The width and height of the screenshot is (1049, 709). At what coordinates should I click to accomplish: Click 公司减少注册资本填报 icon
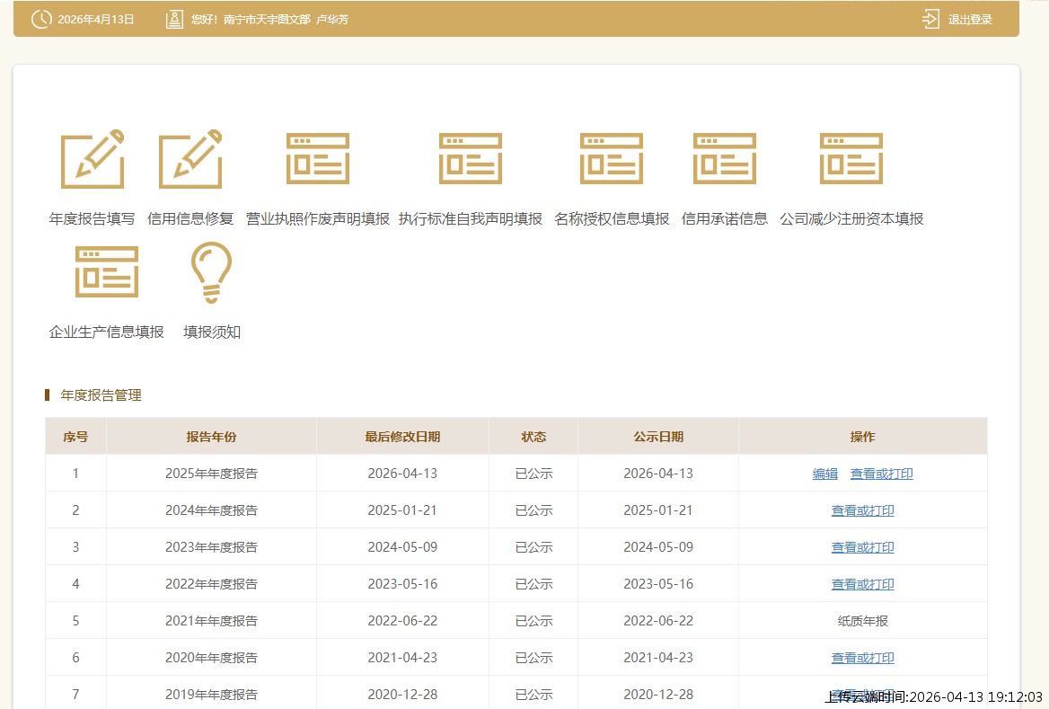[x=851, y=159]
